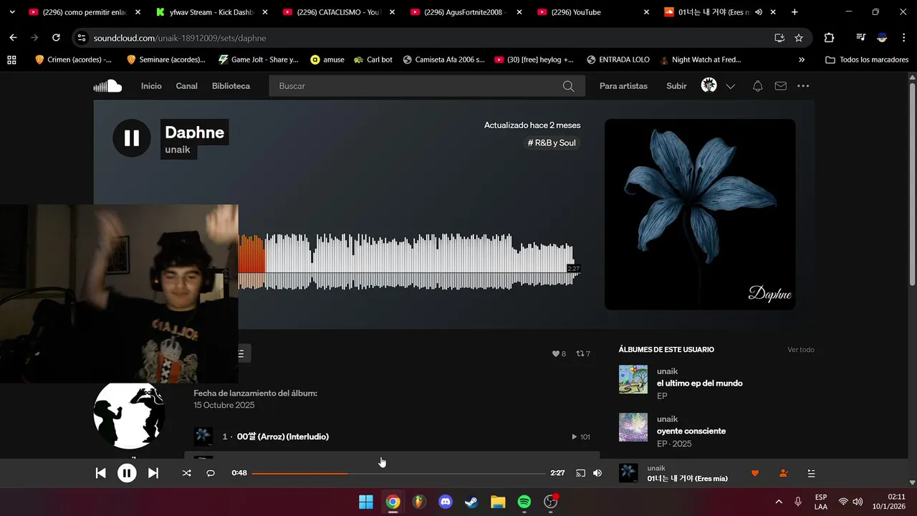Toggle repeat in the player bar
Screen dimensions: 917x516
tap(211, 473)
